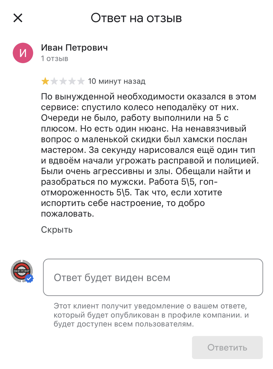This screenshot has height=369, width=273.
Task: Select the third grey rating star
Action: pos(63,81)
